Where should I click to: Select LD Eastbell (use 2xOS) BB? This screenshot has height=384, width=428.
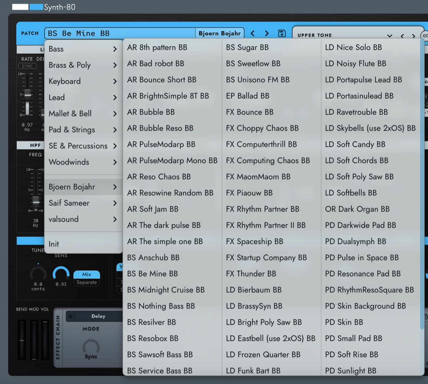271,338
